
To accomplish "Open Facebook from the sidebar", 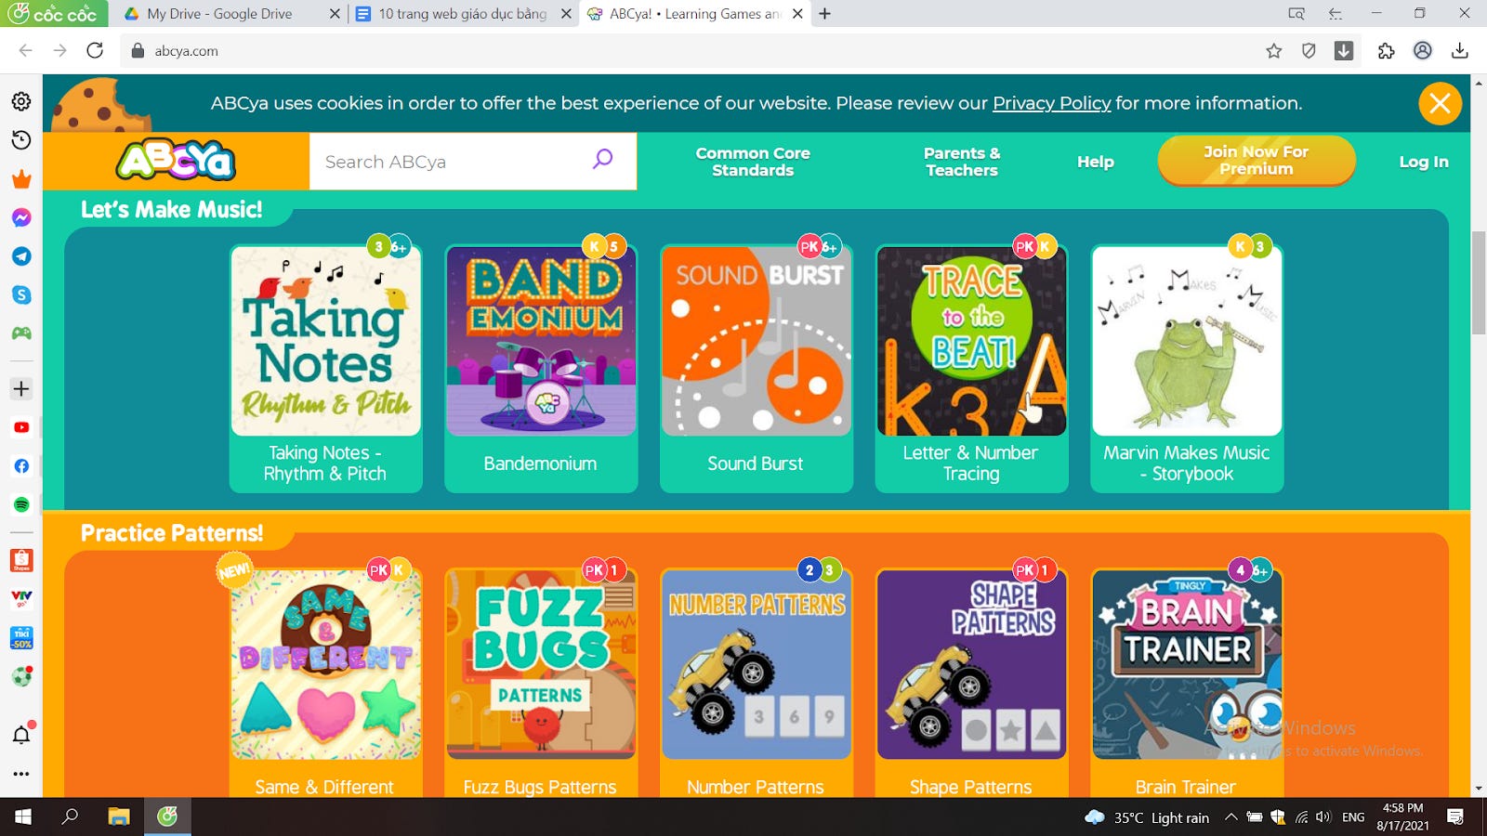I will point(21,466).
